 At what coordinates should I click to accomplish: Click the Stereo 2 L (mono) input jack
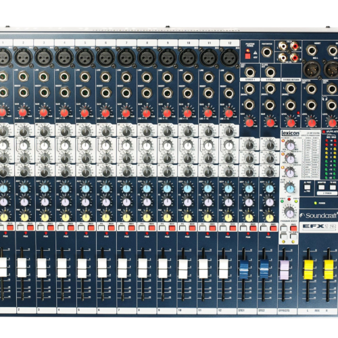click(270, 89)
